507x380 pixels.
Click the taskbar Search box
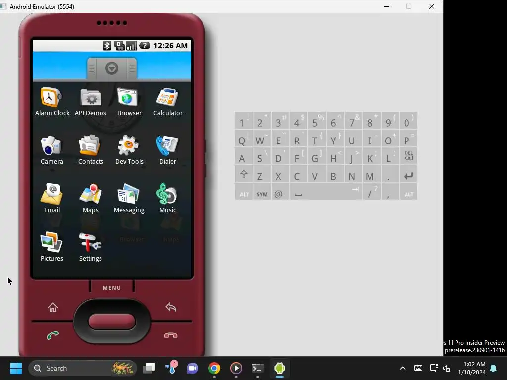[x=83, y=368]
